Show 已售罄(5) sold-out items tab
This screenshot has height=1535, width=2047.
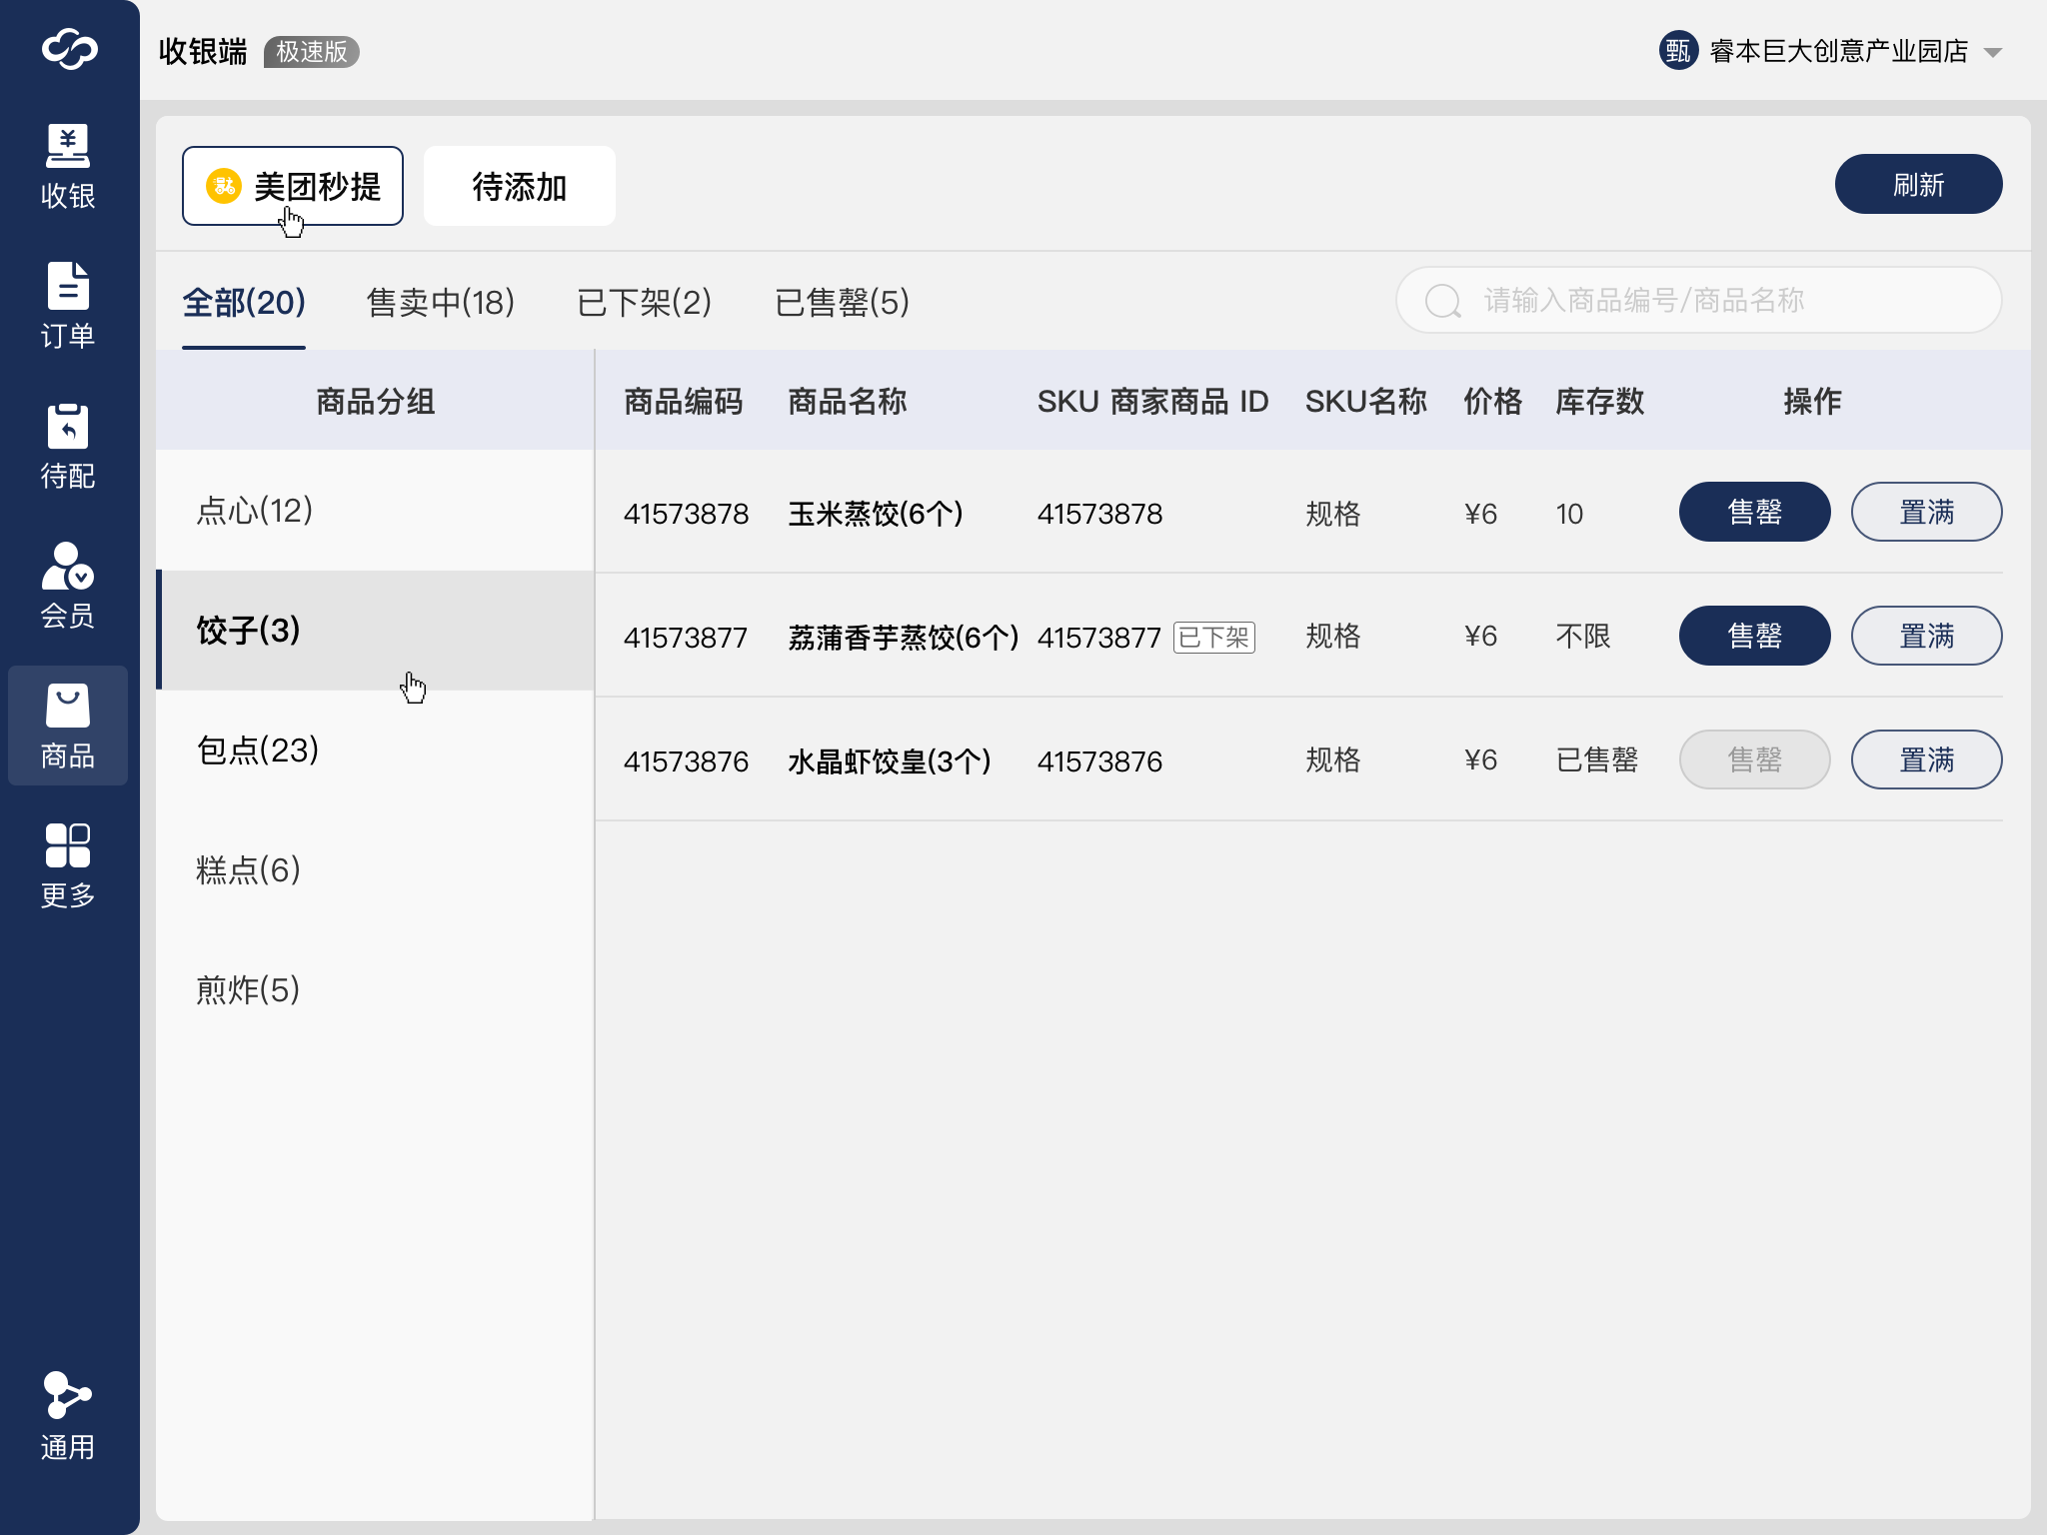click(842, 302)
